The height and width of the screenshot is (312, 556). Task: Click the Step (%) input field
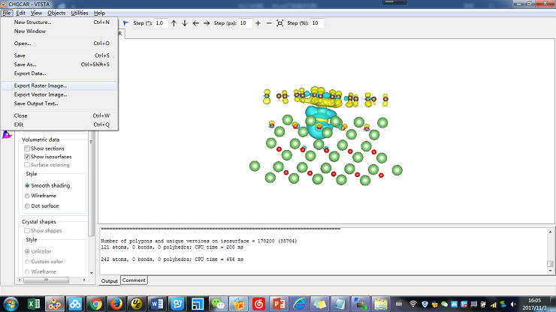(x=318, y=23)
